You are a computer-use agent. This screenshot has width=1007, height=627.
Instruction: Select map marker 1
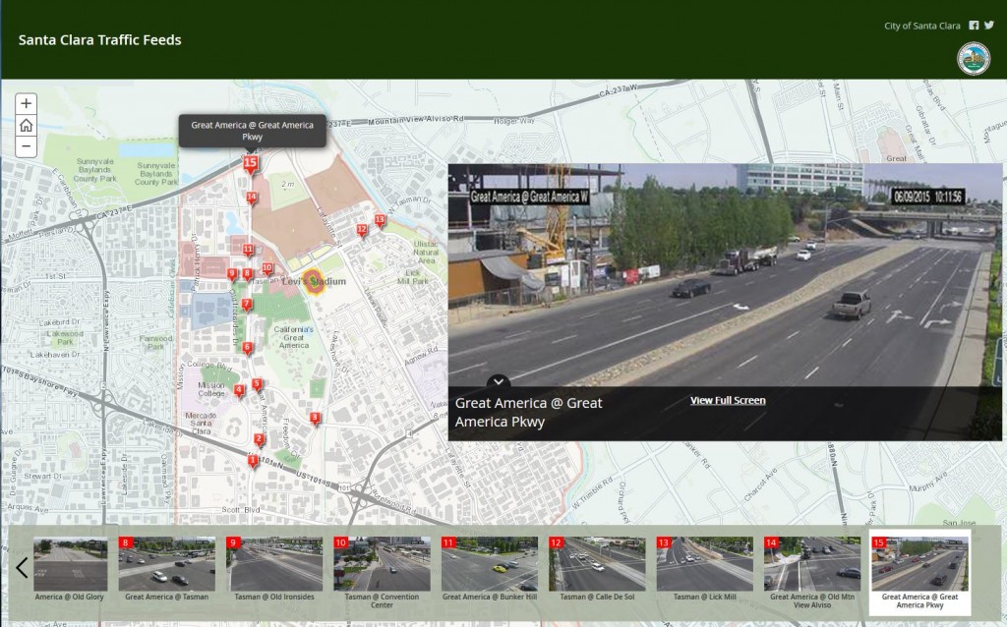click(253, 461)
